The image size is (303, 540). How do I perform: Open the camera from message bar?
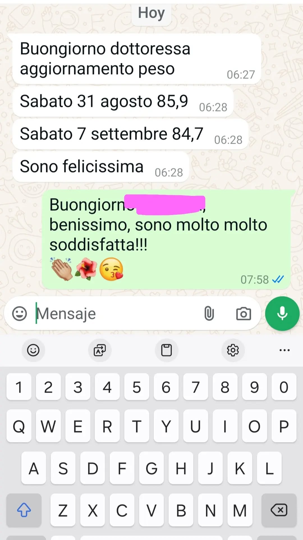[x=244, y=314]
